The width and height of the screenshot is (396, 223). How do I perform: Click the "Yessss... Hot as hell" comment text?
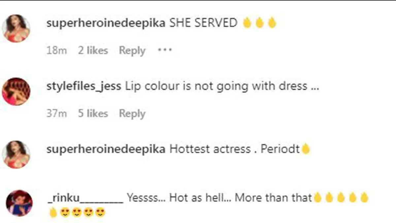pos(219,198)
